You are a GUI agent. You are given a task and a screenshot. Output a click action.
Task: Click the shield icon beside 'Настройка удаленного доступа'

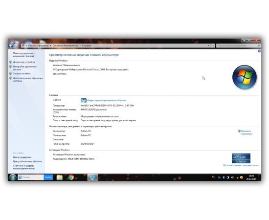pyautogui.click(x=10, y=66)
